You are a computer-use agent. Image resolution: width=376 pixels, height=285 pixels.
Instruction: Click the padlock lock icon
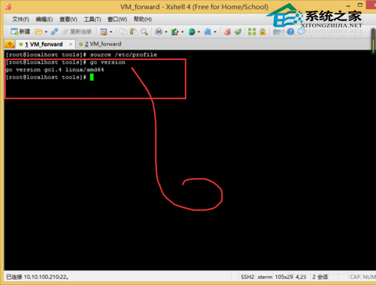pos(262,31)
